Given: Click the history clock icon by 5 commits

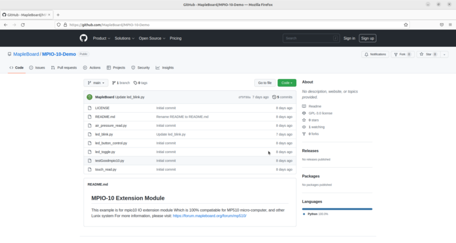Looking at the screenshot, I should pos(274,97).
